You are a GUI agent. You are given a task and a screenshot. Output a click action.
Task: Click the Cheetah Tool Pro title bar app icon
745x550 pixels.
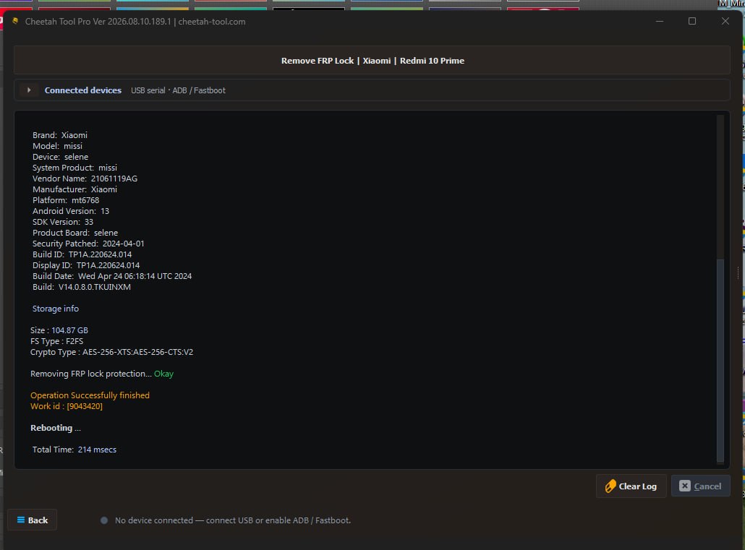coord(15,21)
